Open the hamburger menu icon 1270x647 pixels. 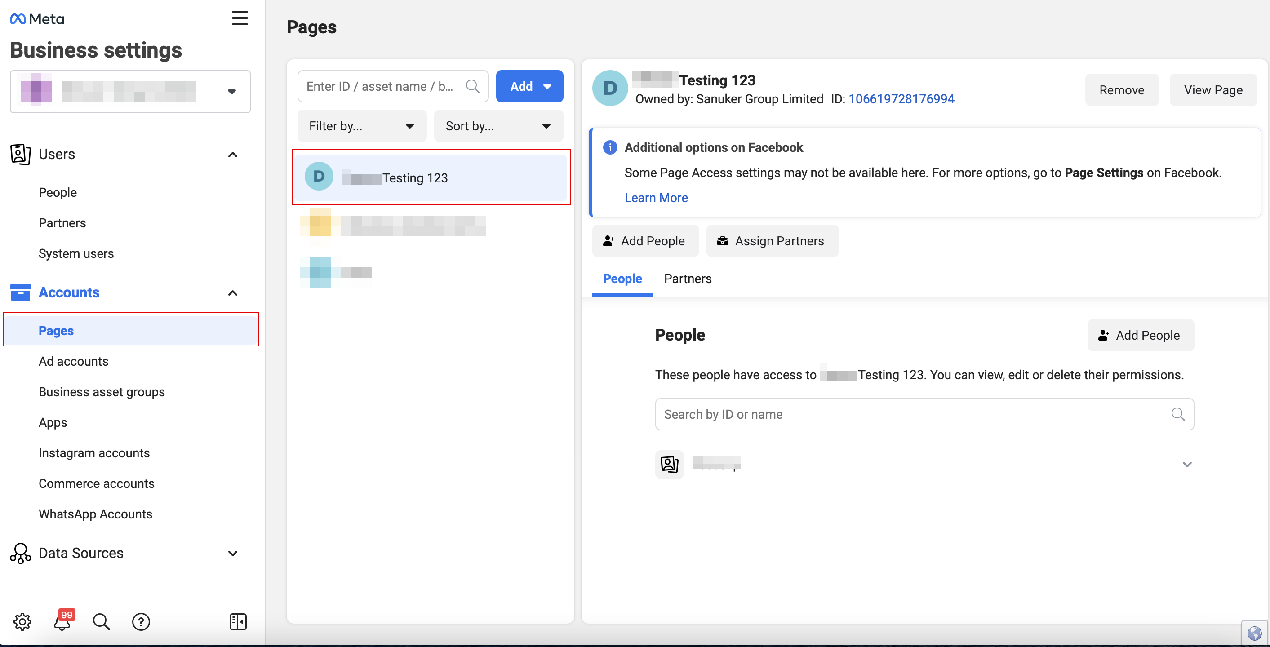click(x=240, y=18)
